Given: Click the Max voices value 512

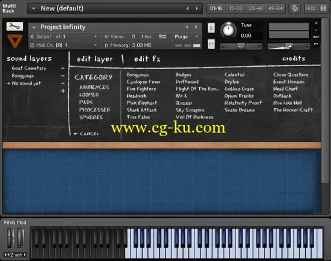Looking at the screenshot, I should (x=162, y=37).
